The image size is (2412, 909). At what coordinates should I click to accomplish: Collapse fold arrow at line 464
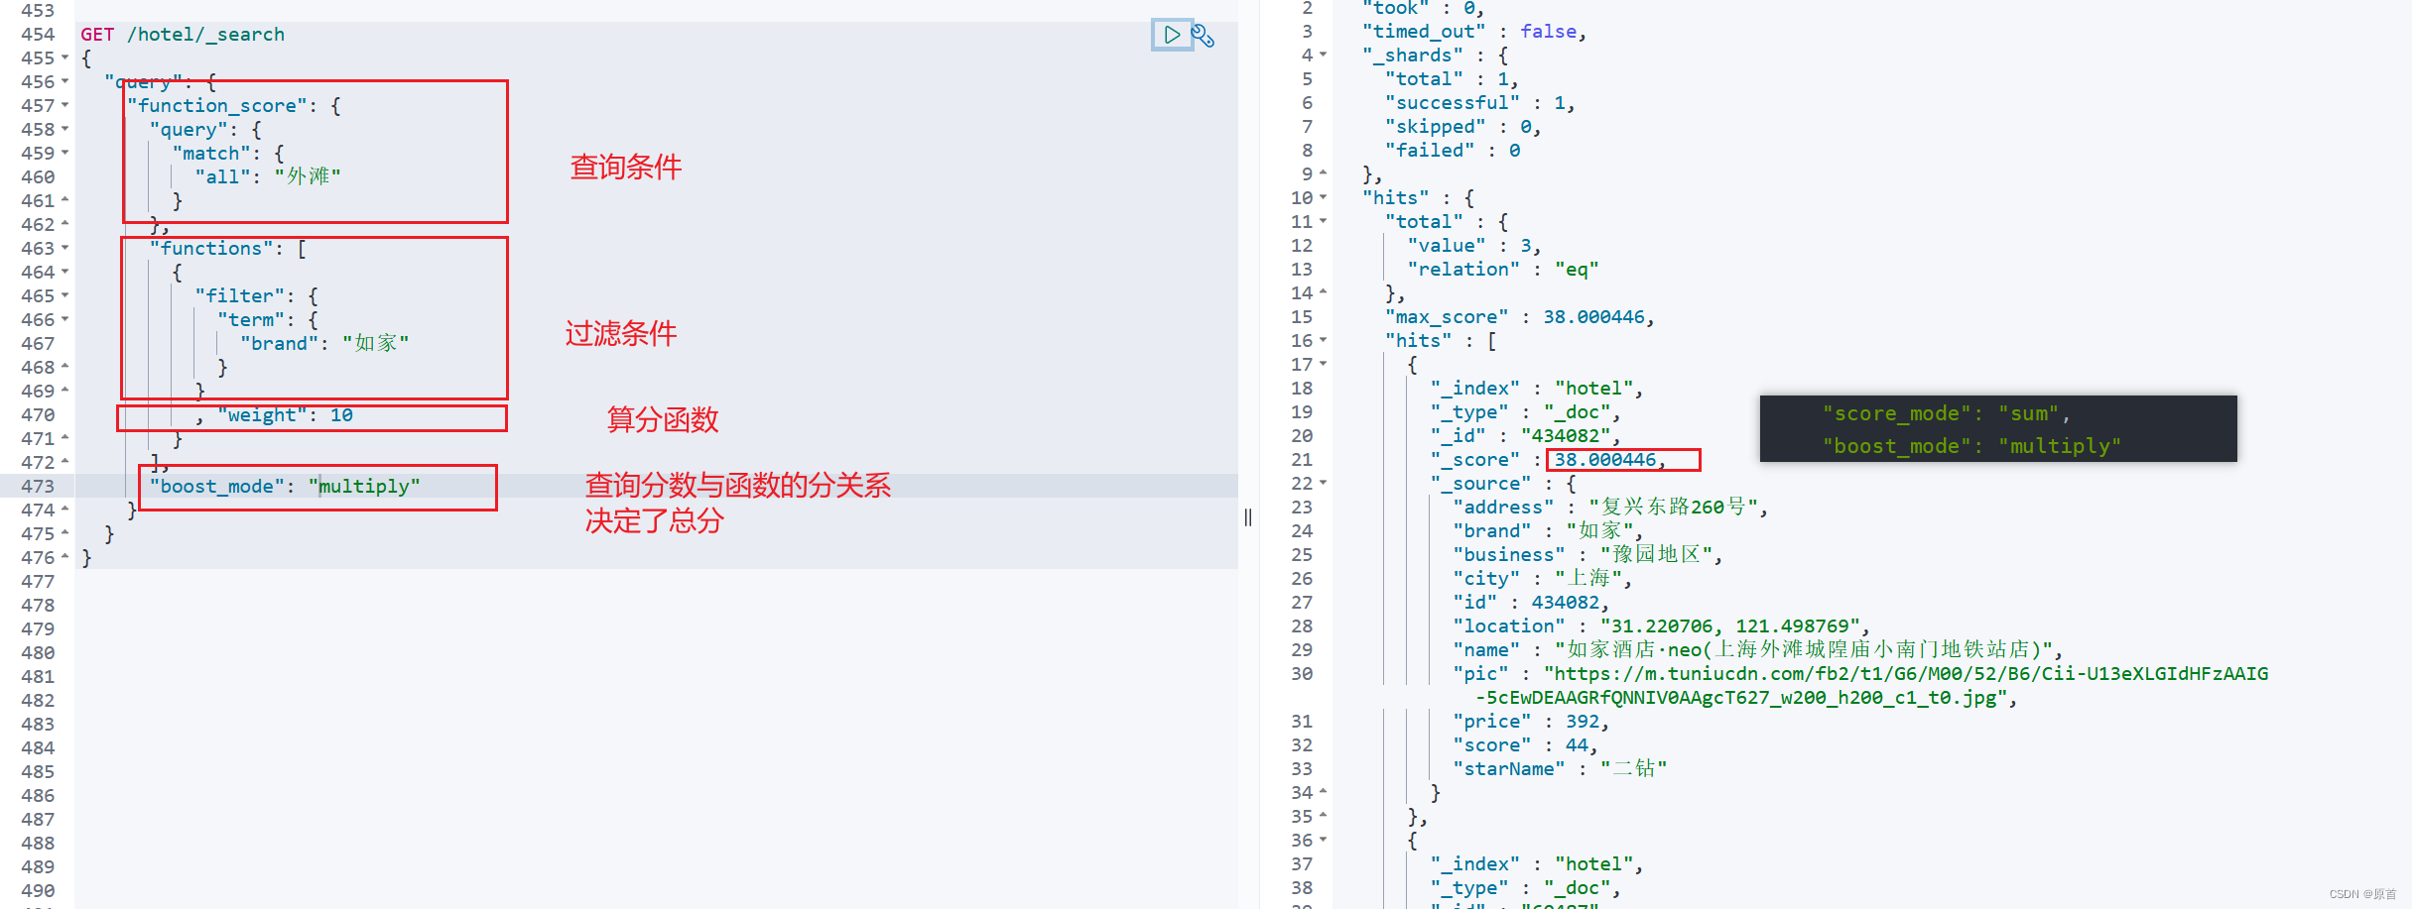point(65,272)
